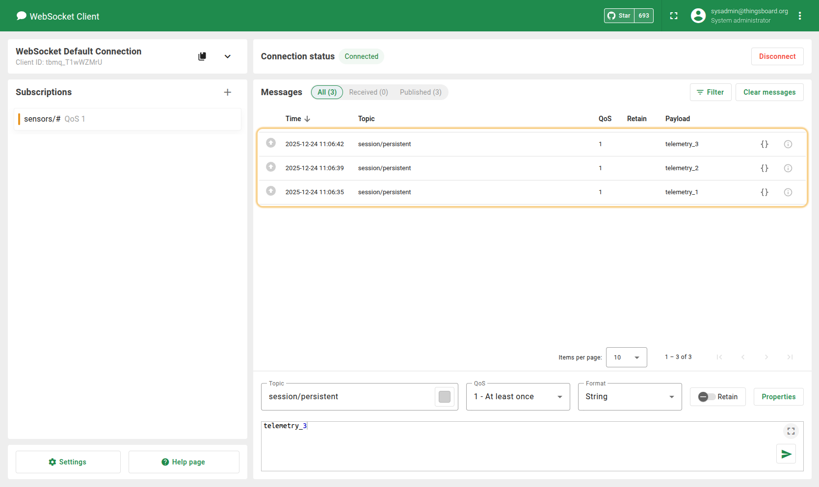Click the Clear messages button
This screenshot has height=487, width=819.
pyautogui.click(x=769, y=92)
